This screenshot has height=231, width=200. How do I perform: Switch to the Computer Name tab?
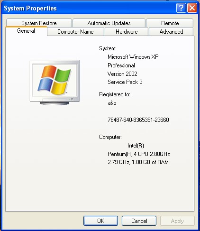(75, 32)
